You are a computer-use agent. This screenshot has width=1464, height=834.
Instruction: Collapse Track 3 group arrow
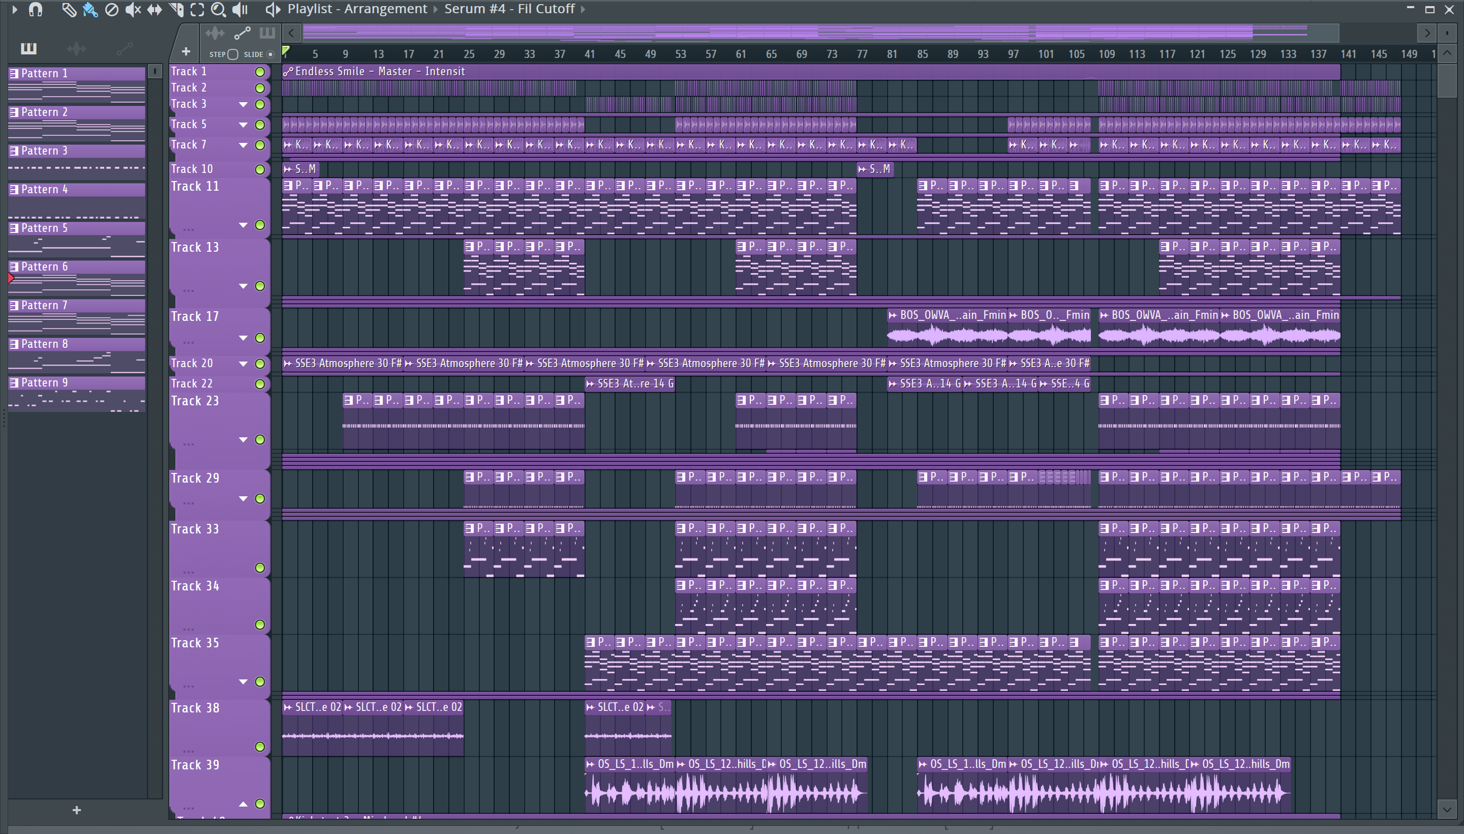tap(243, 104)
